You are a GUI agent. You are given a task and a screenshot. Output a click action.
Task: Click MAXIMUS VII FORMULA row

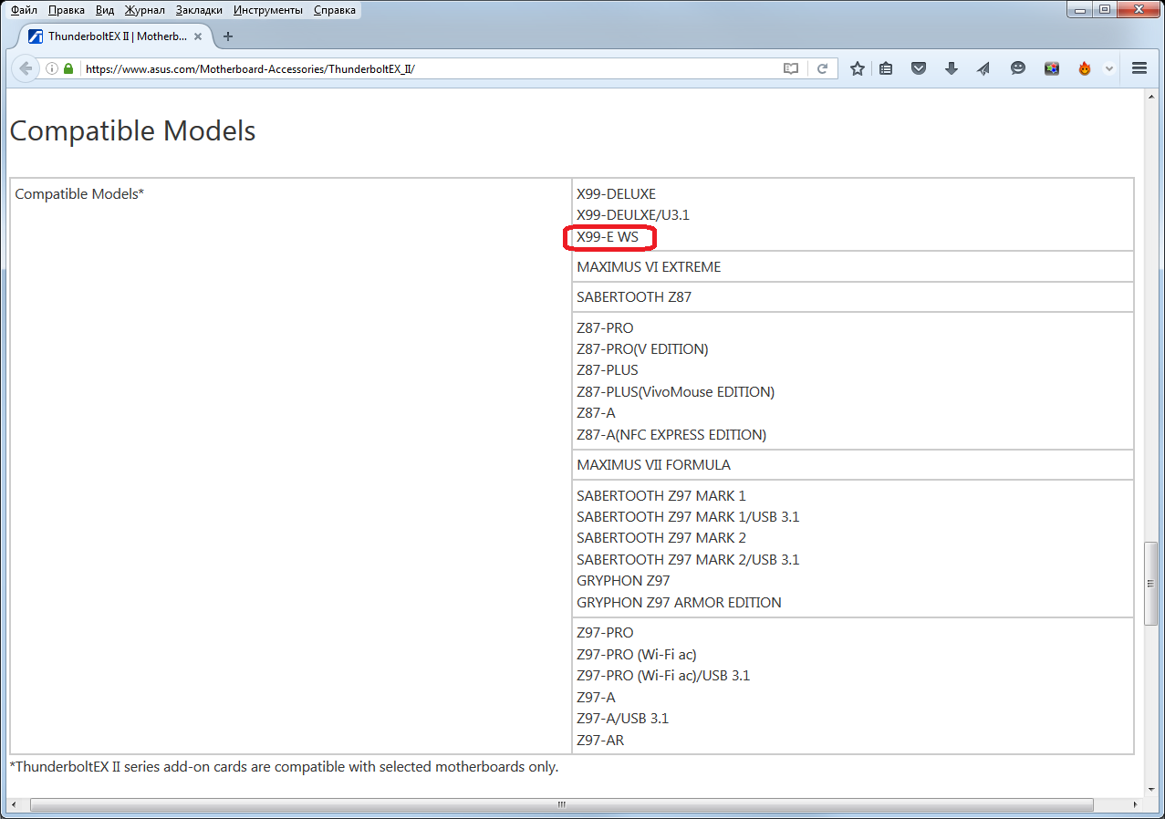click(853, 465)
